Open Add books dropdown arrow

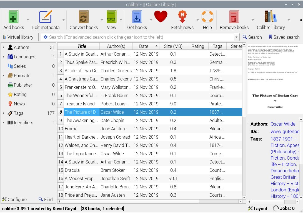click(x=28, y=20)
